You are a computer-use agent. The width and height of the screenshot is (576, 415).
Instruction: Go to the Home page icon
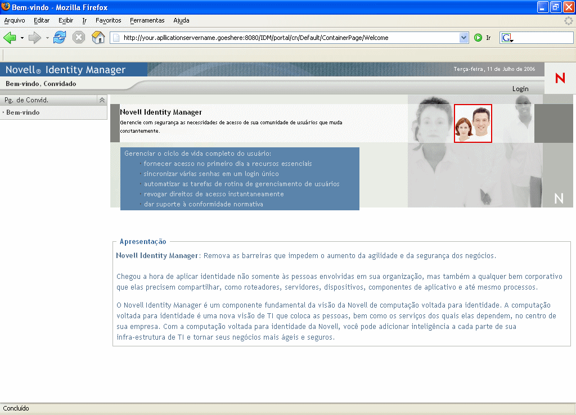98,38
